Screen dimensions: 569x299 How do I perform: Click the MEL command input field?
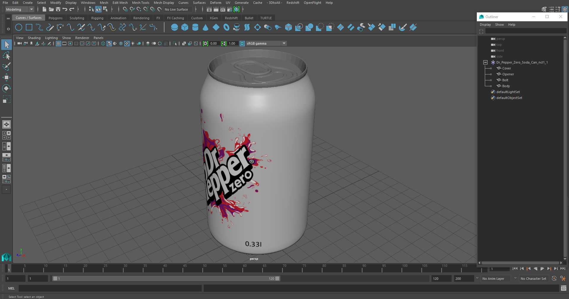(110, 288)
